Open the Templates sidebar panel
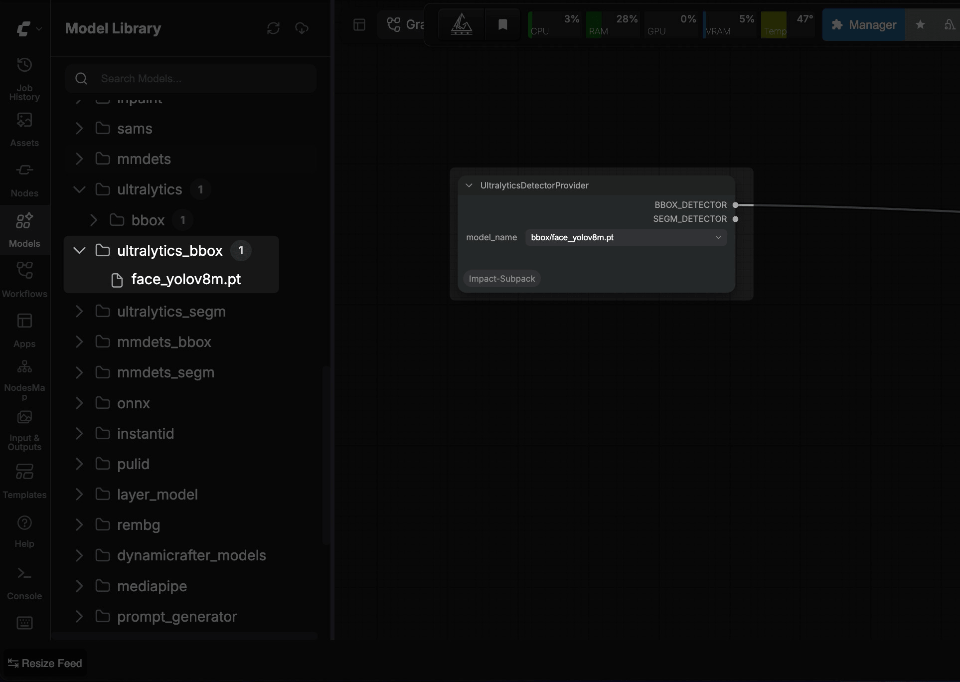Screen dimensions: 960x682 (x=24, y=481)
